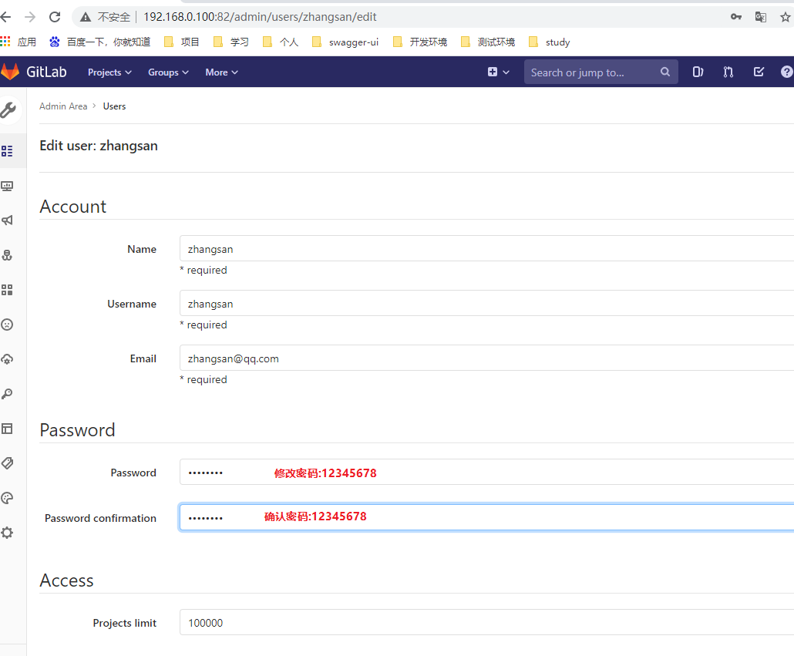794x656 pixels.
Task: Click the Deploy Keys key icon
Action: coord(11,394)
